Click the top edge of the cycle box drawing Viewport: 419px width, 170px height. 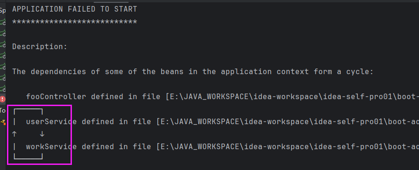pos(28,109)
